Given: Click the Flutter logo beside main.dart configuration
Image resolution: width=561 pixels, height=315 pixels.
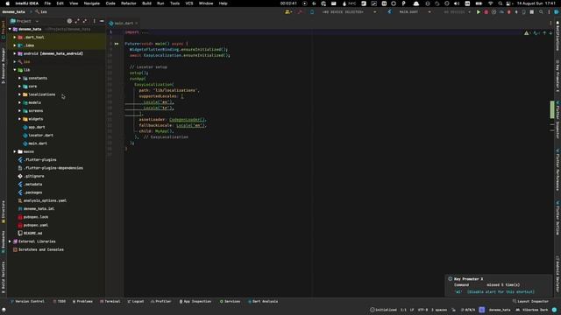Looking at the screenshot, I should (x=389, y=12).
